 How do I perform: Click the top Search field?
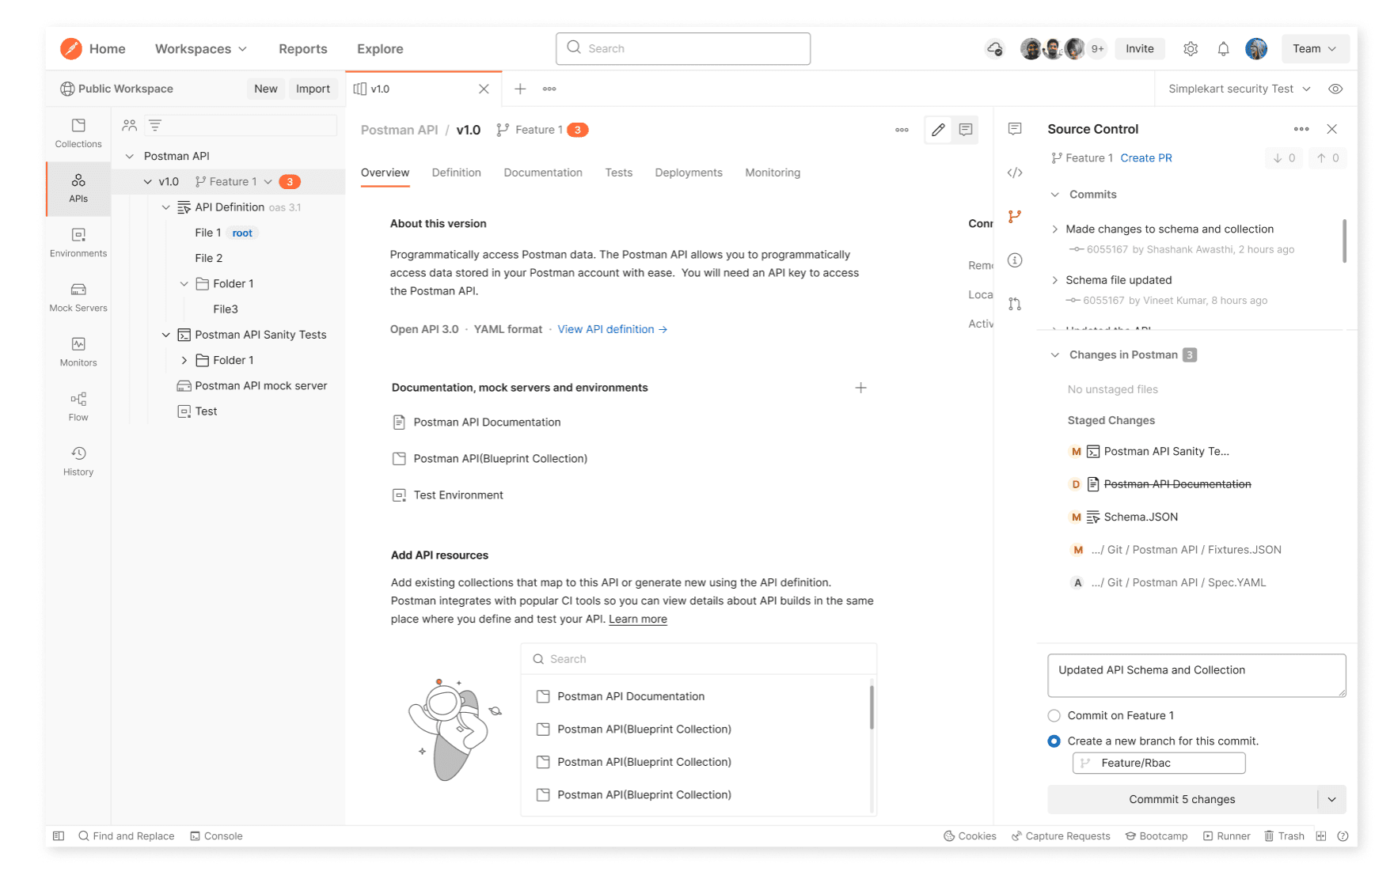coord(683,48)
